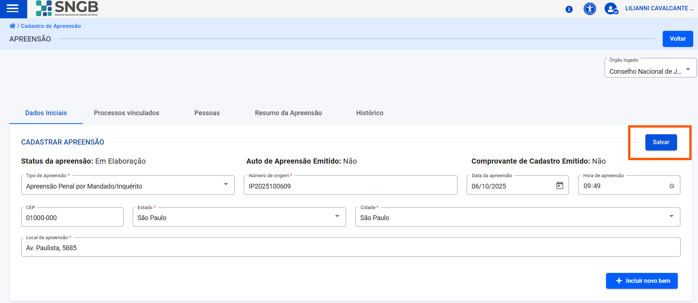The image size is (698, 303).
Task: Open the Pessoas tab
Action: click(207, 113)
